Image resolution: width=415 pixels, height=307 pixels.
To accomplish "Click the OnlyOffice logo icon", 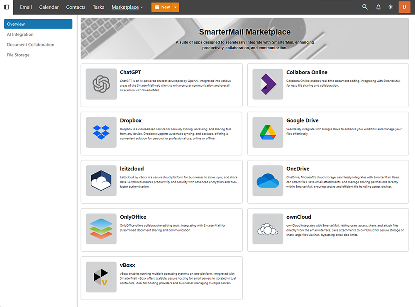I will coord(101,229).
